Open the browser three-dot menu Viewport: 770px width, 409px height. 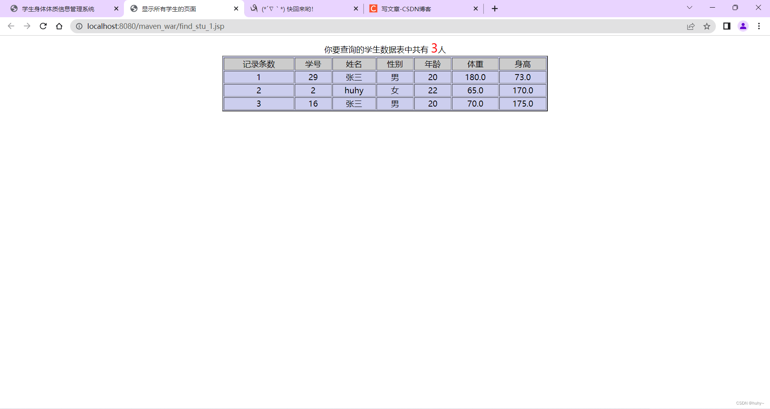click(x=759, y=26)
